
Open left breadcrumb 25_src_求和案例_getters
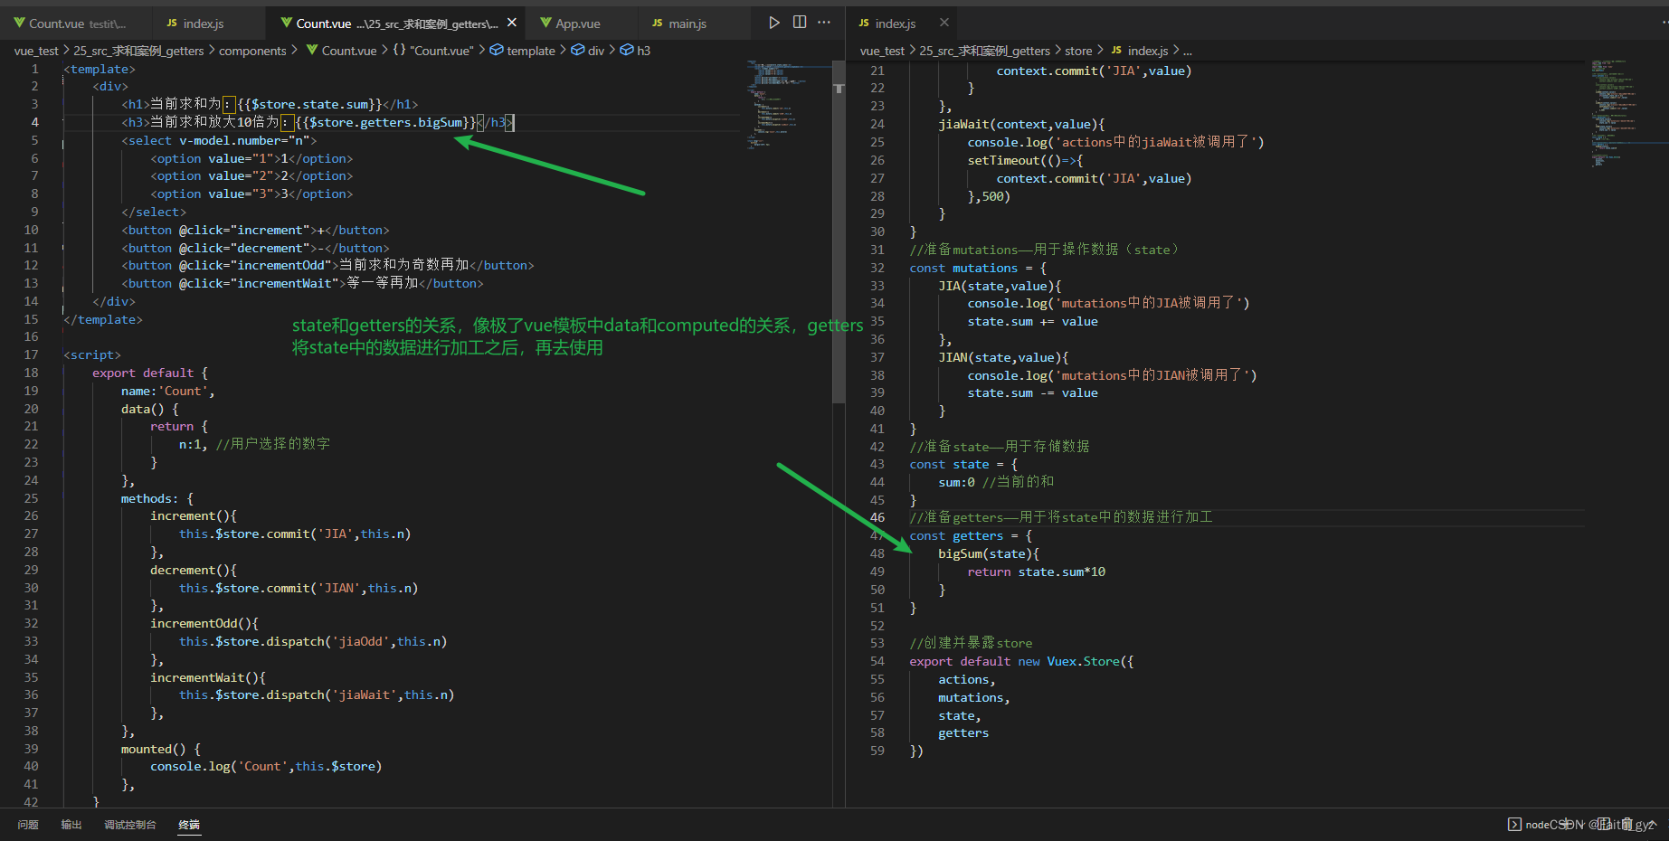(x=138, y=51)
